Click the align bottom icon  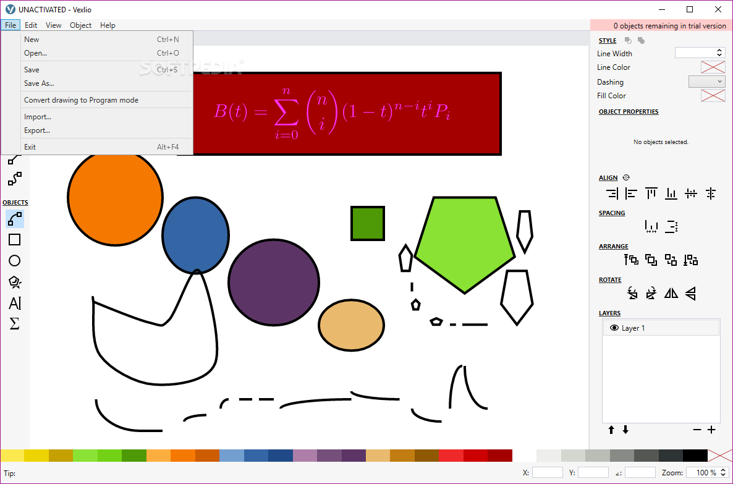pos(671,193)
